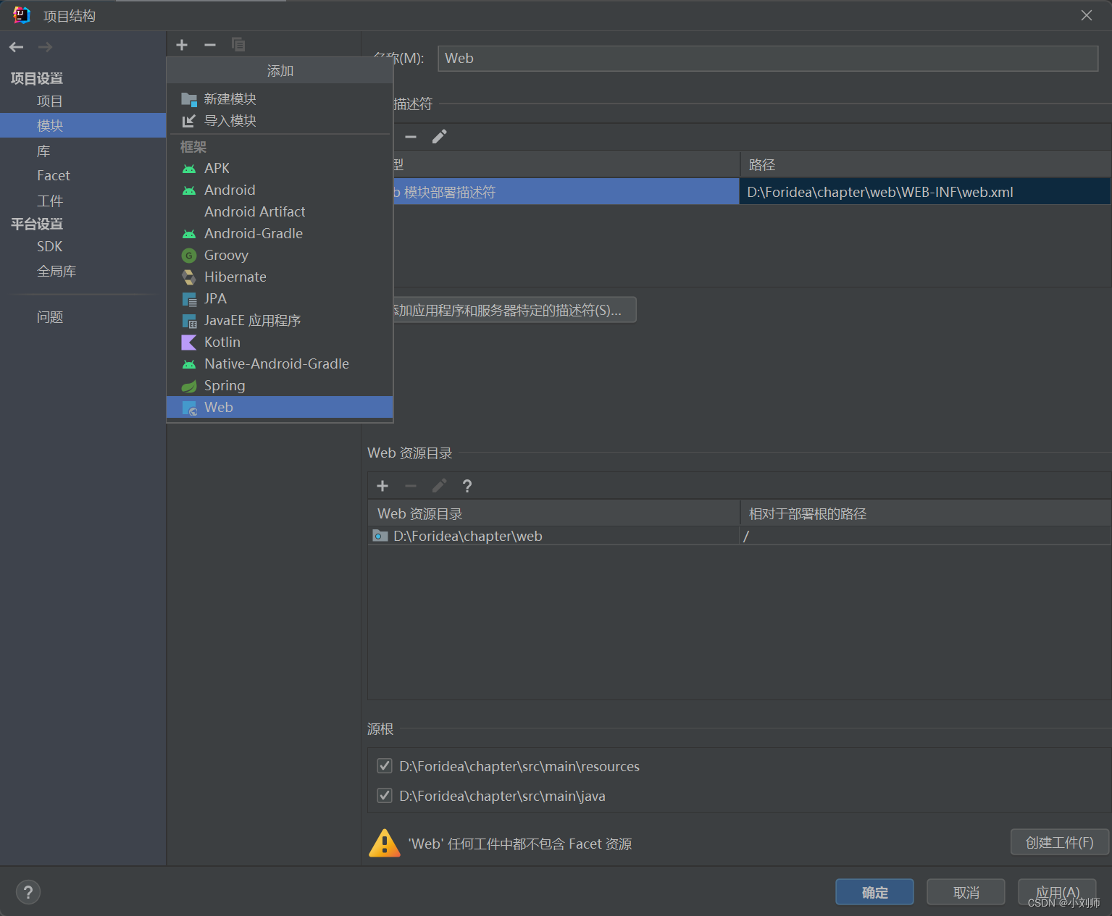Copy the module using the copy icon
This screenshot has height=916, width=1112.
pos(238,44)
